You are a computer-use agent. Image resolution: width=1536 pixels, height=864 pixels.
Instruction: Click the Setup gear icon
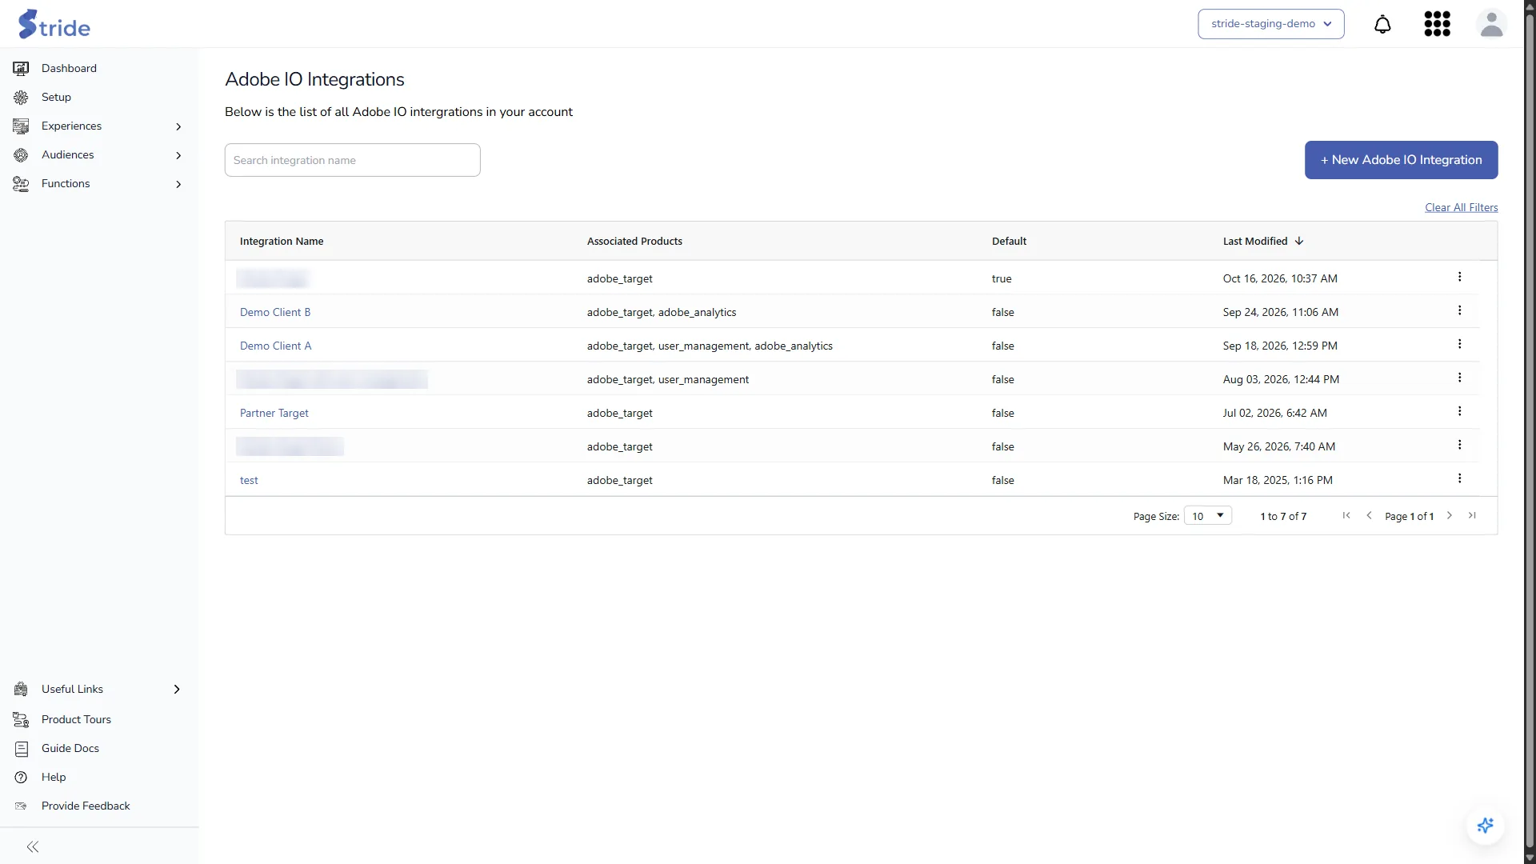point(21,98)
